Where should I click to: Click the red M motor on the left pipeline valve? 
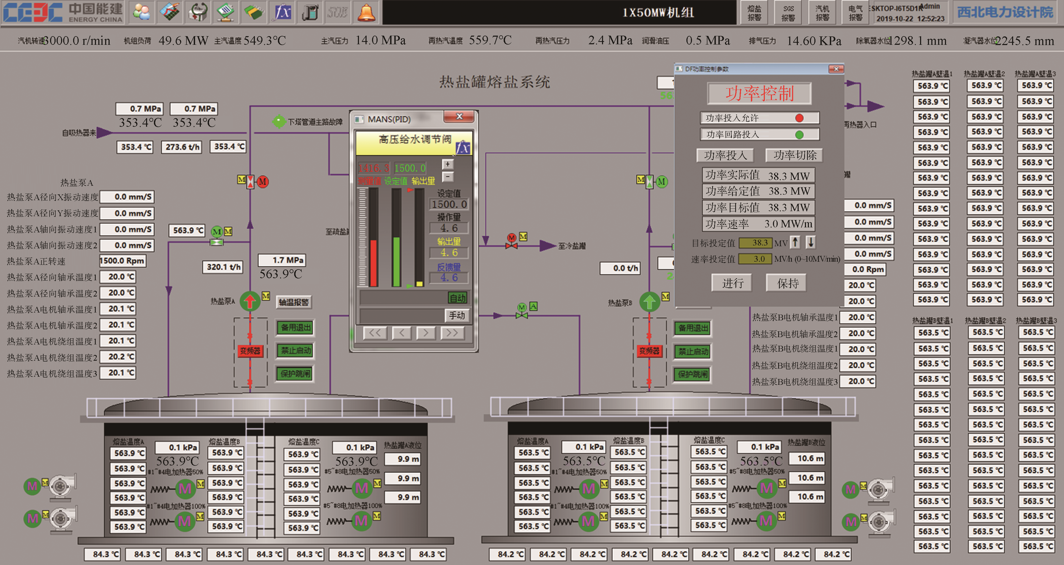pos(263,181)
